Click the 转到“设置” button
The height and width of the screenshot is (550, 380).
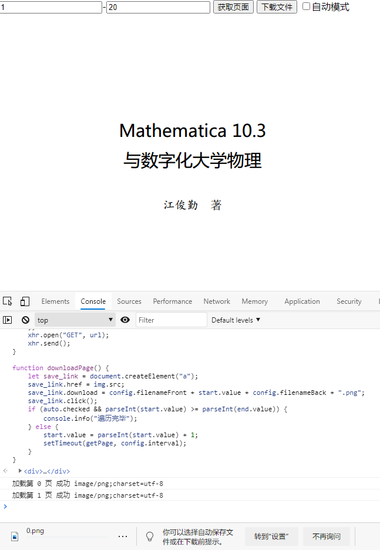(271, 536)
